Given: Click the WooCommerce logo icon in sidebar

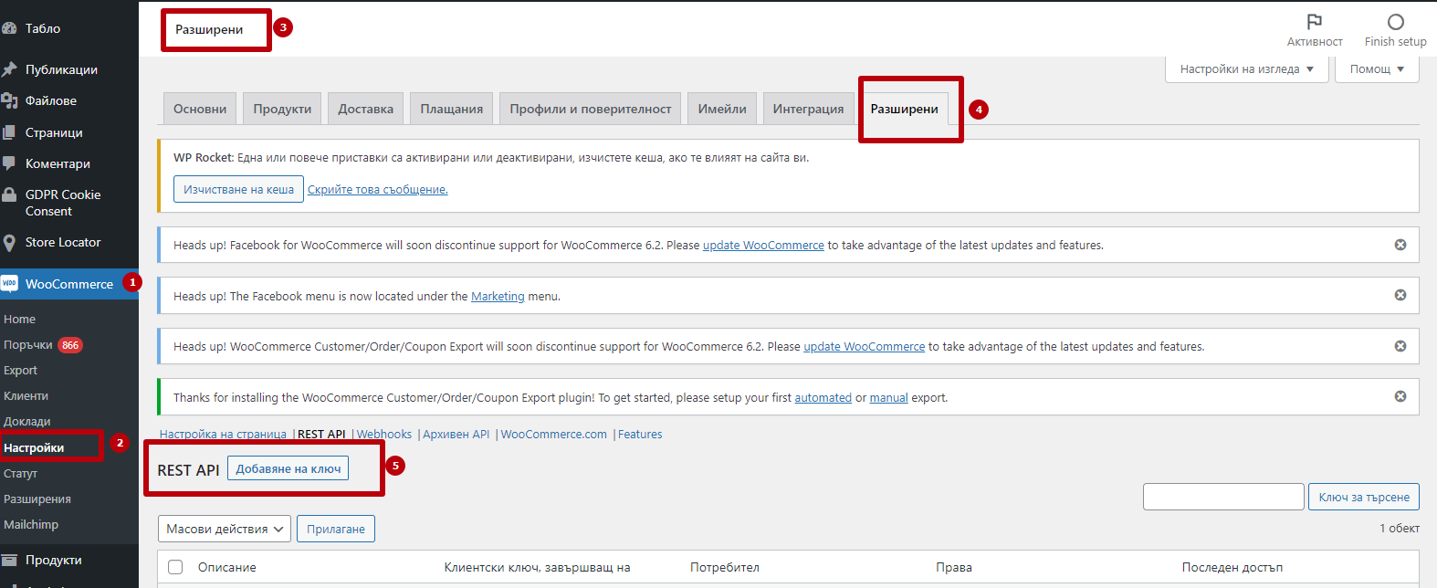Looking at the screenshot, I should pyautogui.click(x=9, y=284).
